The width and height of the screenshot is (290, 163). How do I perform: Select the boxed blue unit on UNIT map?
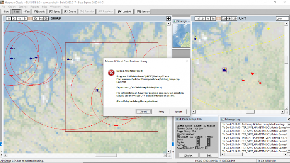(x=224, y=69)
